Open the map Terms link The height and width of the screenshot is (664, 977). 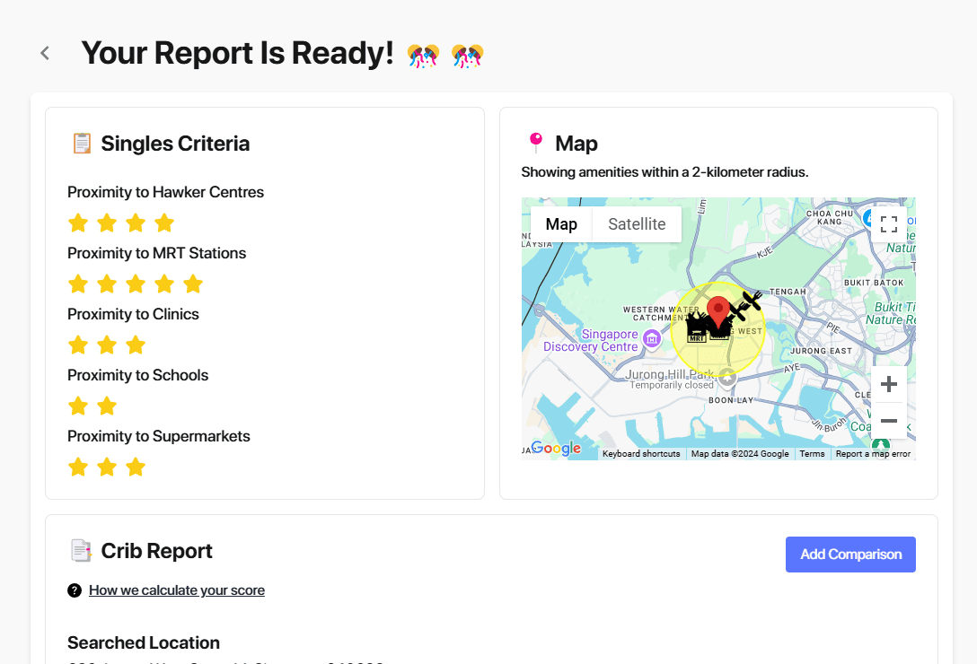[812, 454]
